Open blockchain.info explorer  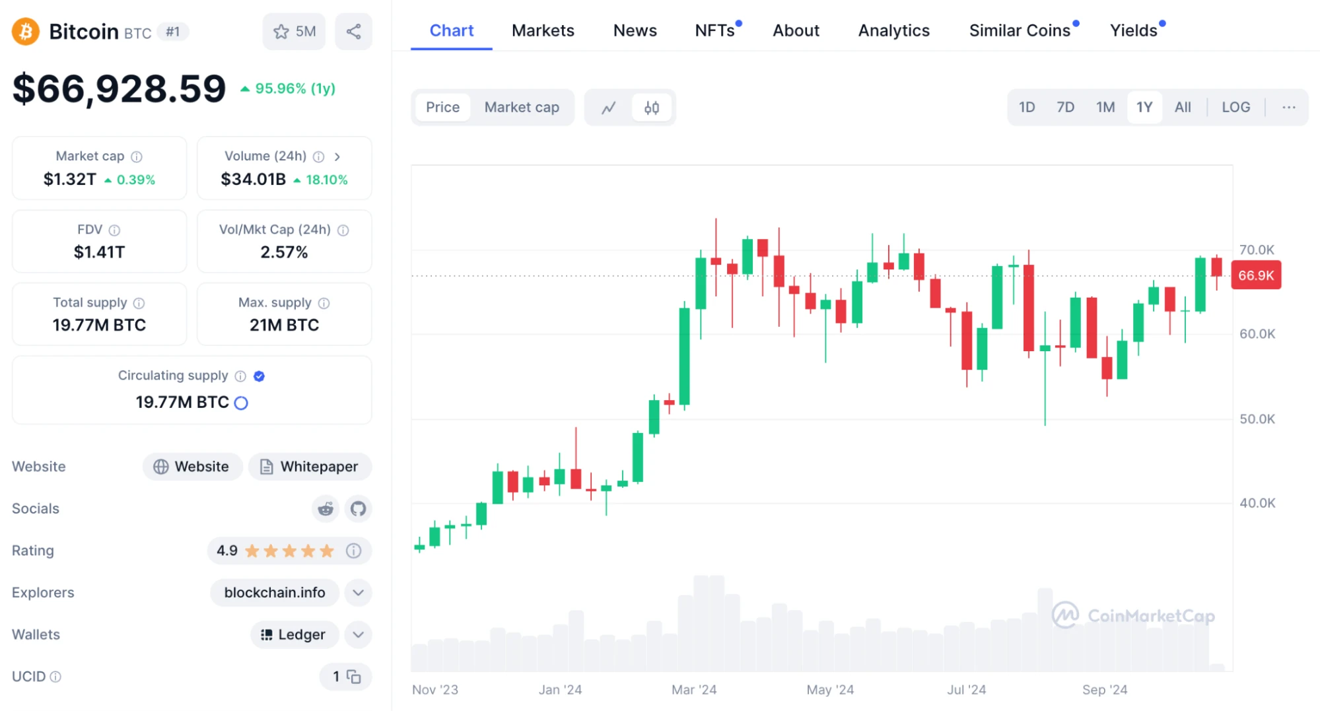click(275, 593)
